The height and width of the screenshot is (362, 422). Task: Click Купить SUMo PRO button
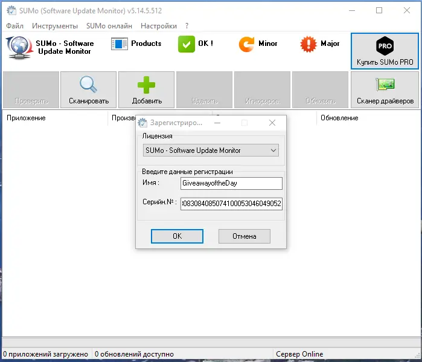(385, 51)
